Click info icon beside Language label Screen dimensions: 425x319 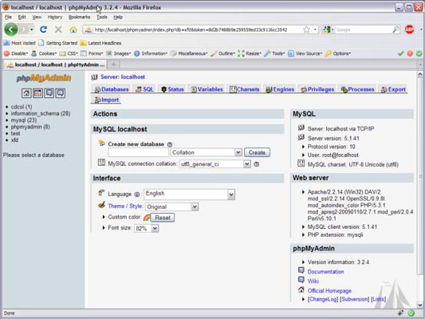pyautogui.click(x=137, y=195)
